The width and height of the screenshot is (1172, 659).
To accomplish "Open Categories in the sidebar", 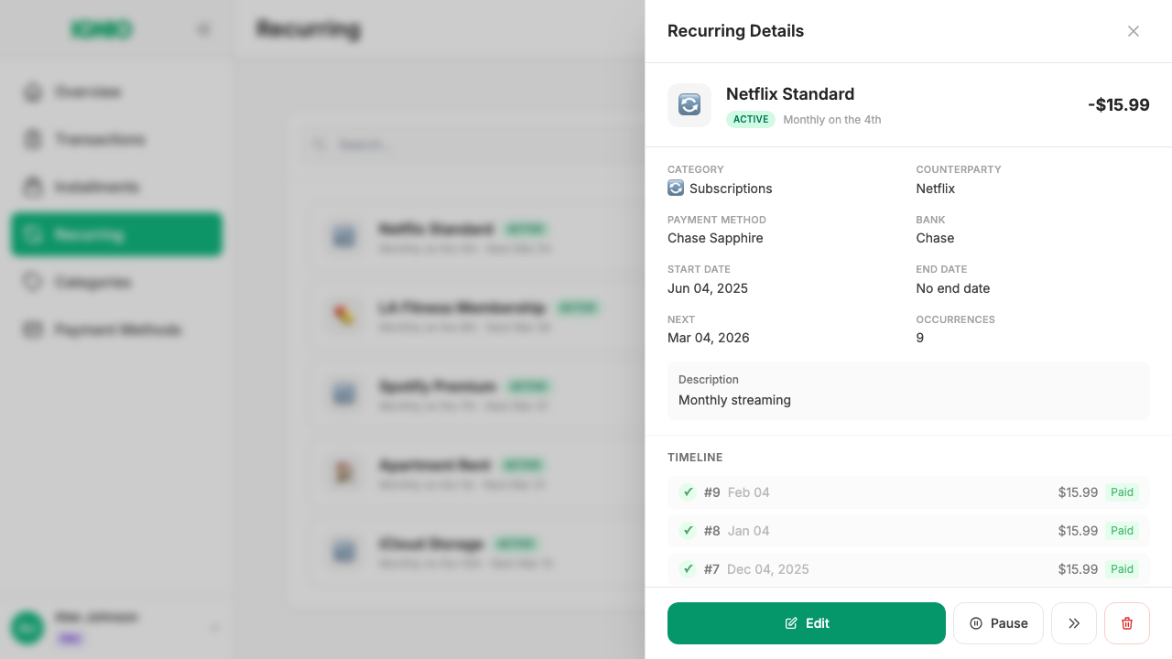I will point(116,282).
